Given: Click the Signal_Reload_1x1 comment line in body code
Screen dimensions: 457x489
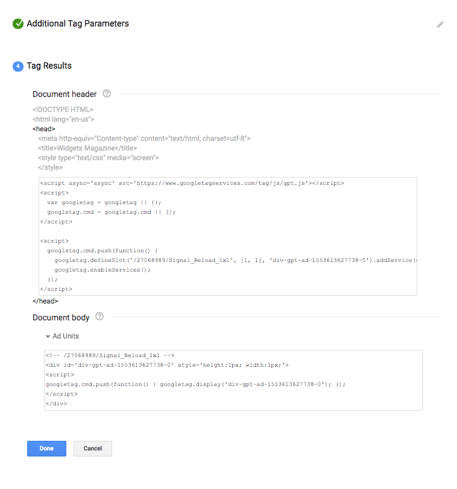Looking at the screenshot, I should [x=109, y=355].
